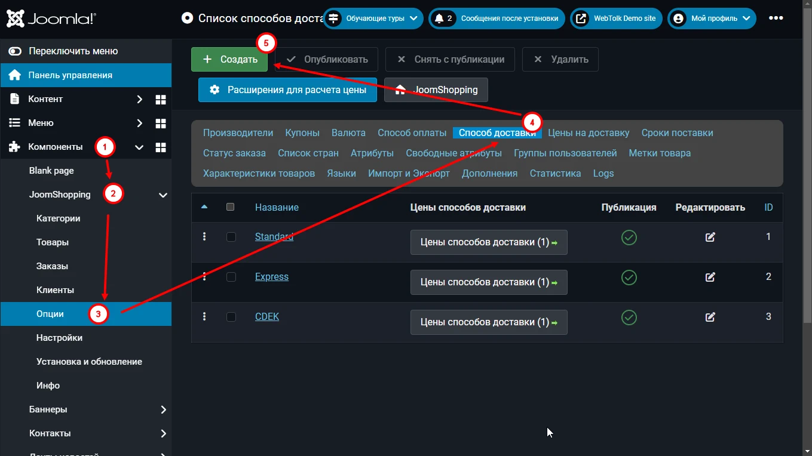Click the edit icon for Express

(x=710, y=277)
